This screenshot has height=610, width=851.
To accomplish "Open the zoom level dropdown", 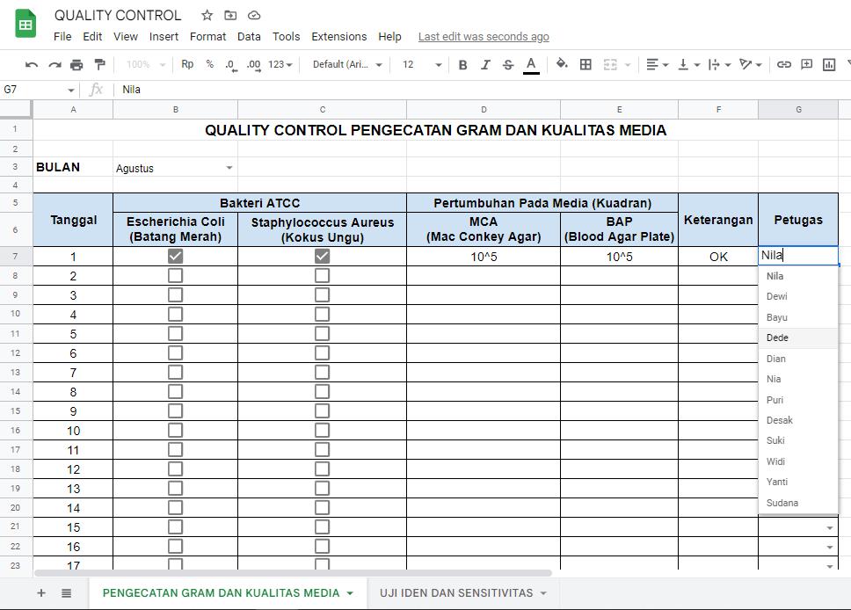I will [x=145, y=64].
